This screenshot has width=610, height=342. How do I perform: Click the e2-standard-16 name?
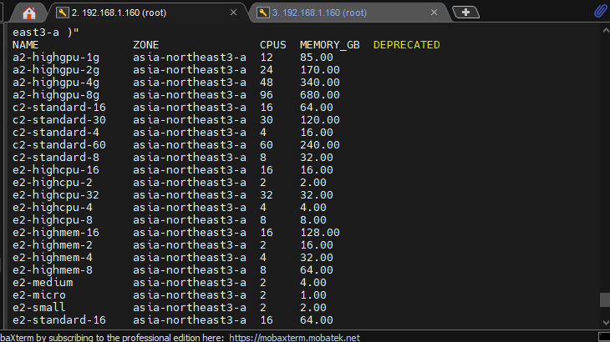(x=59, y=319)
